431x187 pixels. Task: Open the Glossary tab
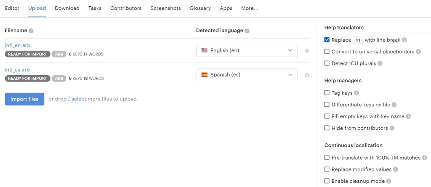tap(200, 8)
